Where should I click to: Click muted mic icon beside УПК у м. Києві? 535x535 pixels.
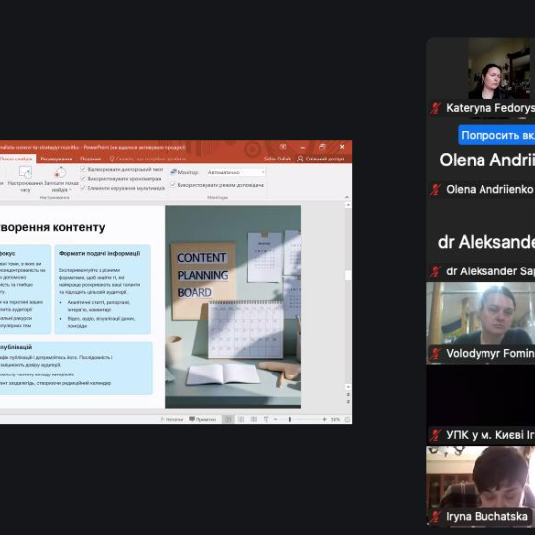pyautogui.click(x=435, y=435)
